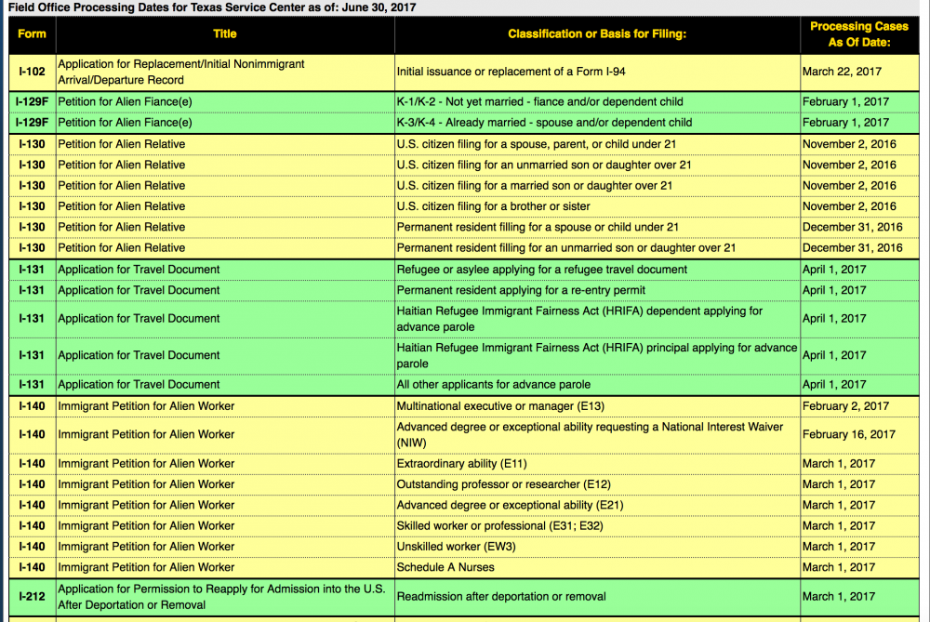Select "Permanent resident applying for a re-entry permit"
Viewport: 930px width, 622px height.
click(521, 290)
